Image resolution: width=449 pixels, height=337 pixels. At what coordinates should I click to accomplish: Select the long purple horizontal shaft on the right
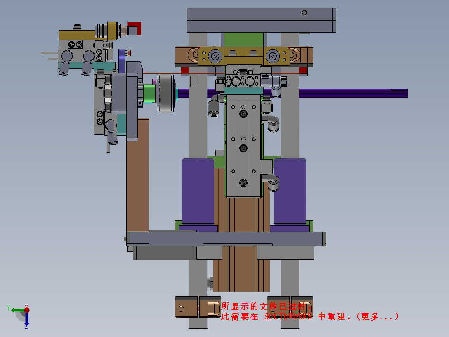point(354,93)
